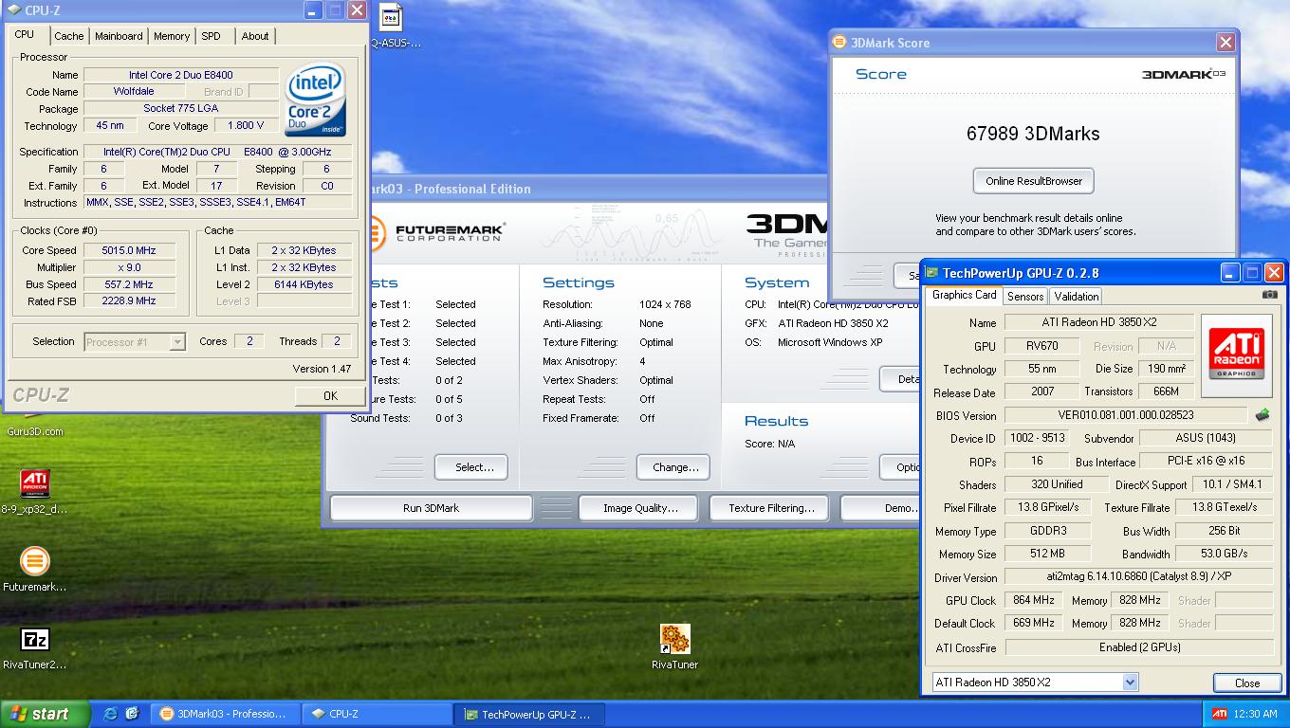Click Select... button in Tests section

(471, 467)
